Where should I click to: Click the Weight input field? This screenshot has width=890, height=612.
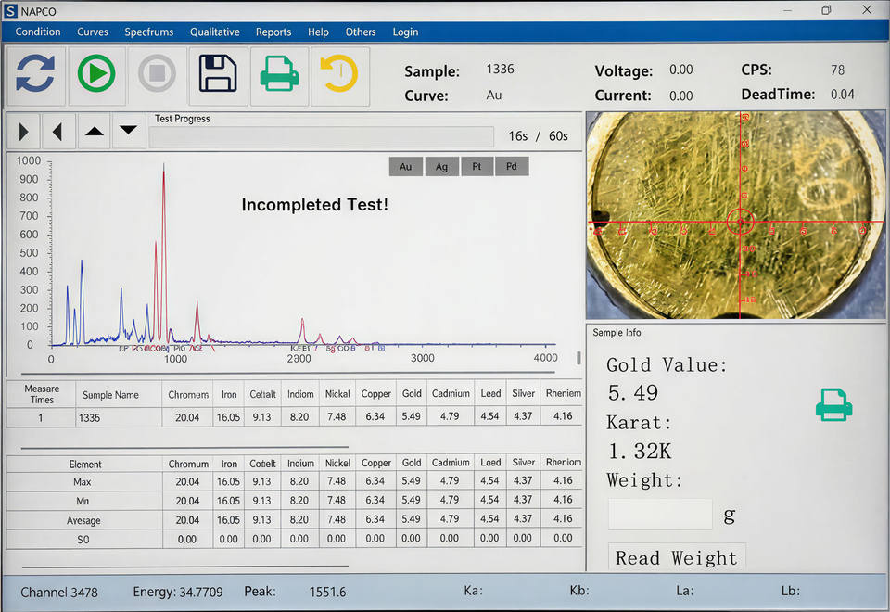659,515
